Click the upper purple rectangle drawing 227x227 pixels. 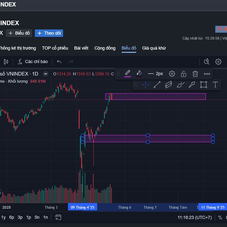tap(155, 96)
